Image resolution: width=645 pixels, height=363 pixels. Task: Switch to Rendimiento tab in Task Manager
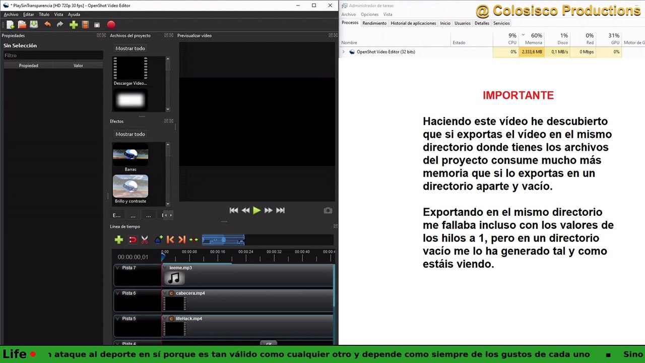tap(374, 23)
